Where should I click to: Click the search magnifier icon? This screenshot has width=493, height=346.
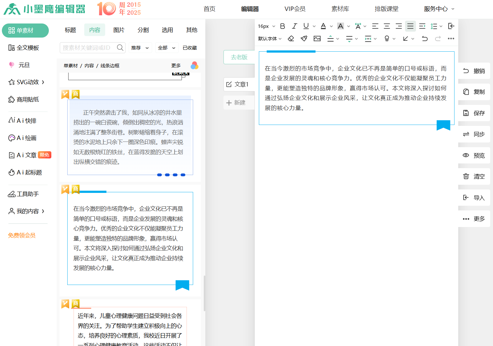pyautogui.click(x=120, y=48)
